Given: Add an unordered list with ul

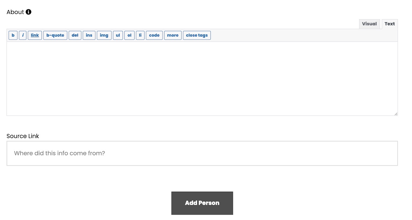Looking at the screenshot, I should [x=118, y=35].
